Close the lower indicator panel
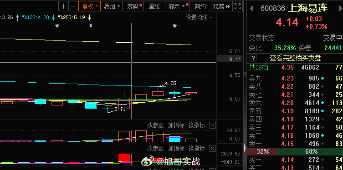This screenshot has height=170, width=343. tap(212, 149)
